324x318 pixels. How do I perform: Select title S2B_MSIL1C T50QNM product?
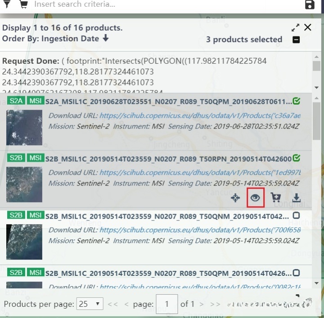[167, 216]
